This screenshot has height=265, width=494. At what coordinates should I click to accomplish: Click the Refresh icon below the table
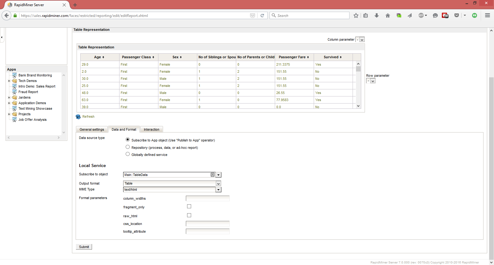78,117
